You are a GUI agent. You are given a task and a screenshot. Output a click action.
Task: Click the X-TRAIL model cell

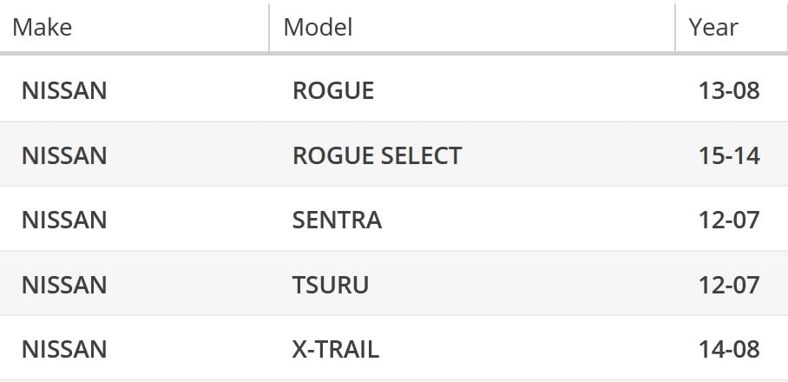pyautogui.click(x=336, y=350)
